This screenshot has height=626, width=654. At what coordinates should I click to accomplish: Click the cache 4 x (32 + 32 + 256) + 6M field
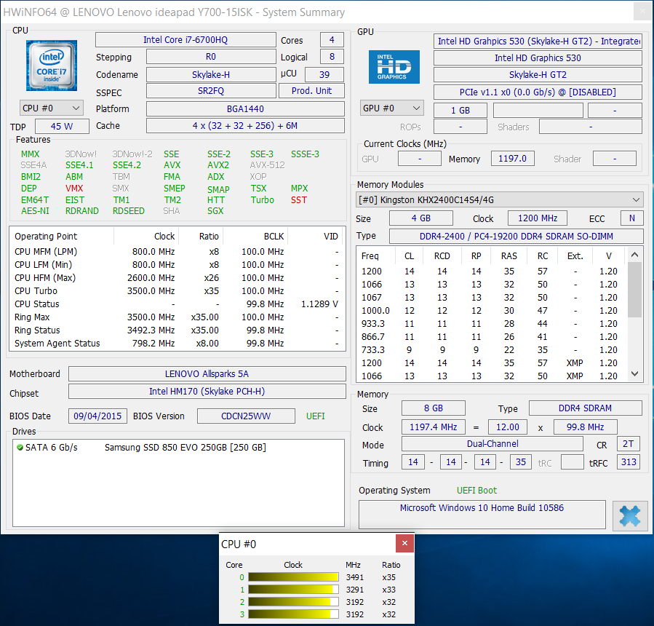point(245,126)
